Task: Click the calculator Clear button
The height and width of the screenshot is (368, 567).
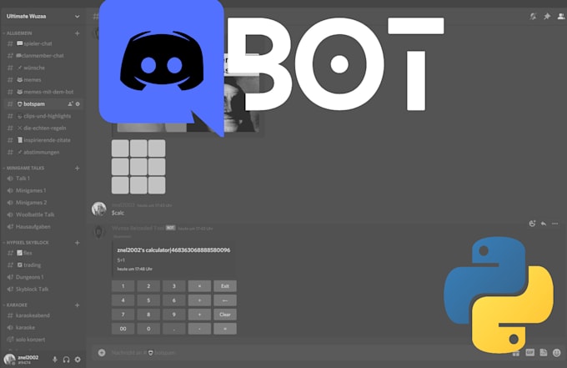Action: [225, 315]
